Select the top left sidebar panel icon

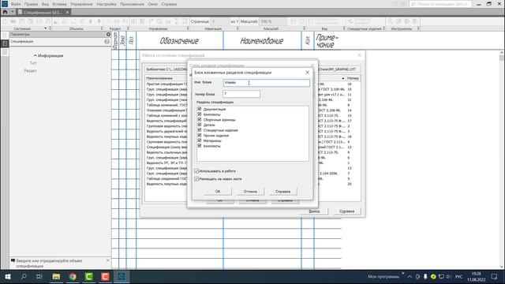[x=5, y=35]
